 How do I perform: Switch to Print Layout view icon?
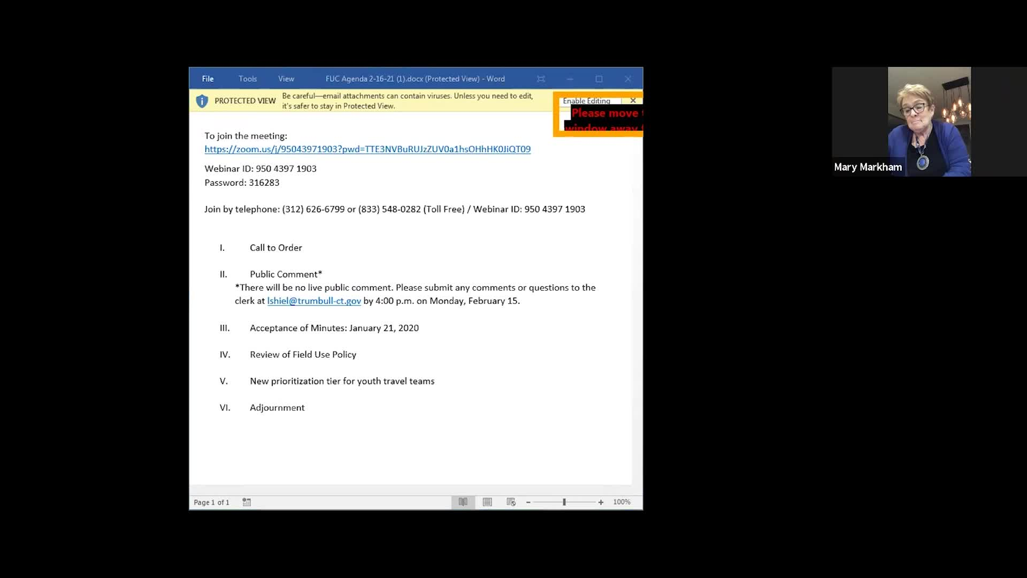click(487, 502)
